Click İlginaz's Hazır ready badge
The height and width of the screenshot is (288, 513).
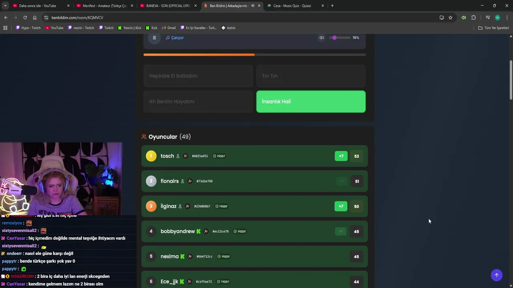coord(221,206)
